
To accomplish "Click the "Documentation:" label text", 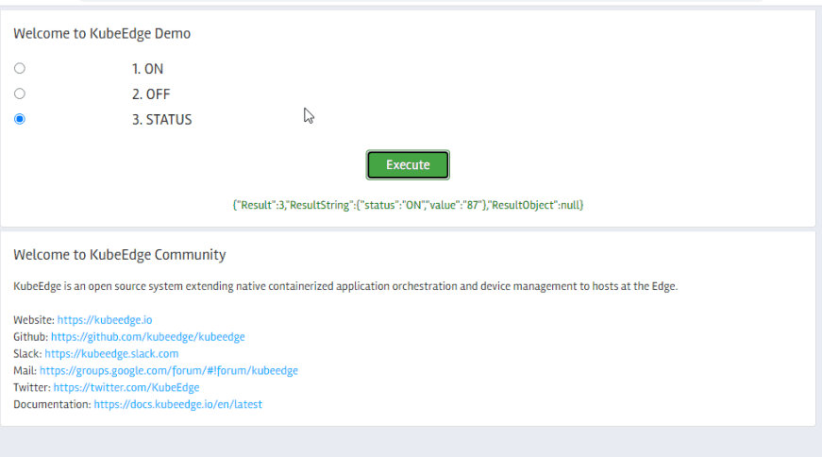I will click(52, 405).
